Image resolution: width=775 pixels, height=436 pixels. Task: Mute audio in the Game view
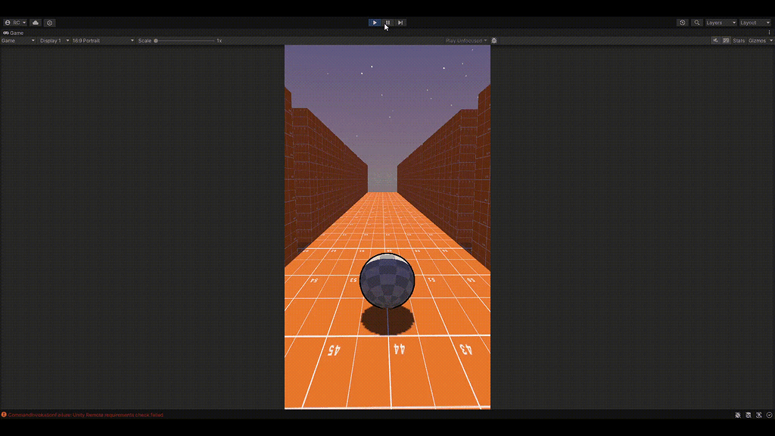point(715,40)
